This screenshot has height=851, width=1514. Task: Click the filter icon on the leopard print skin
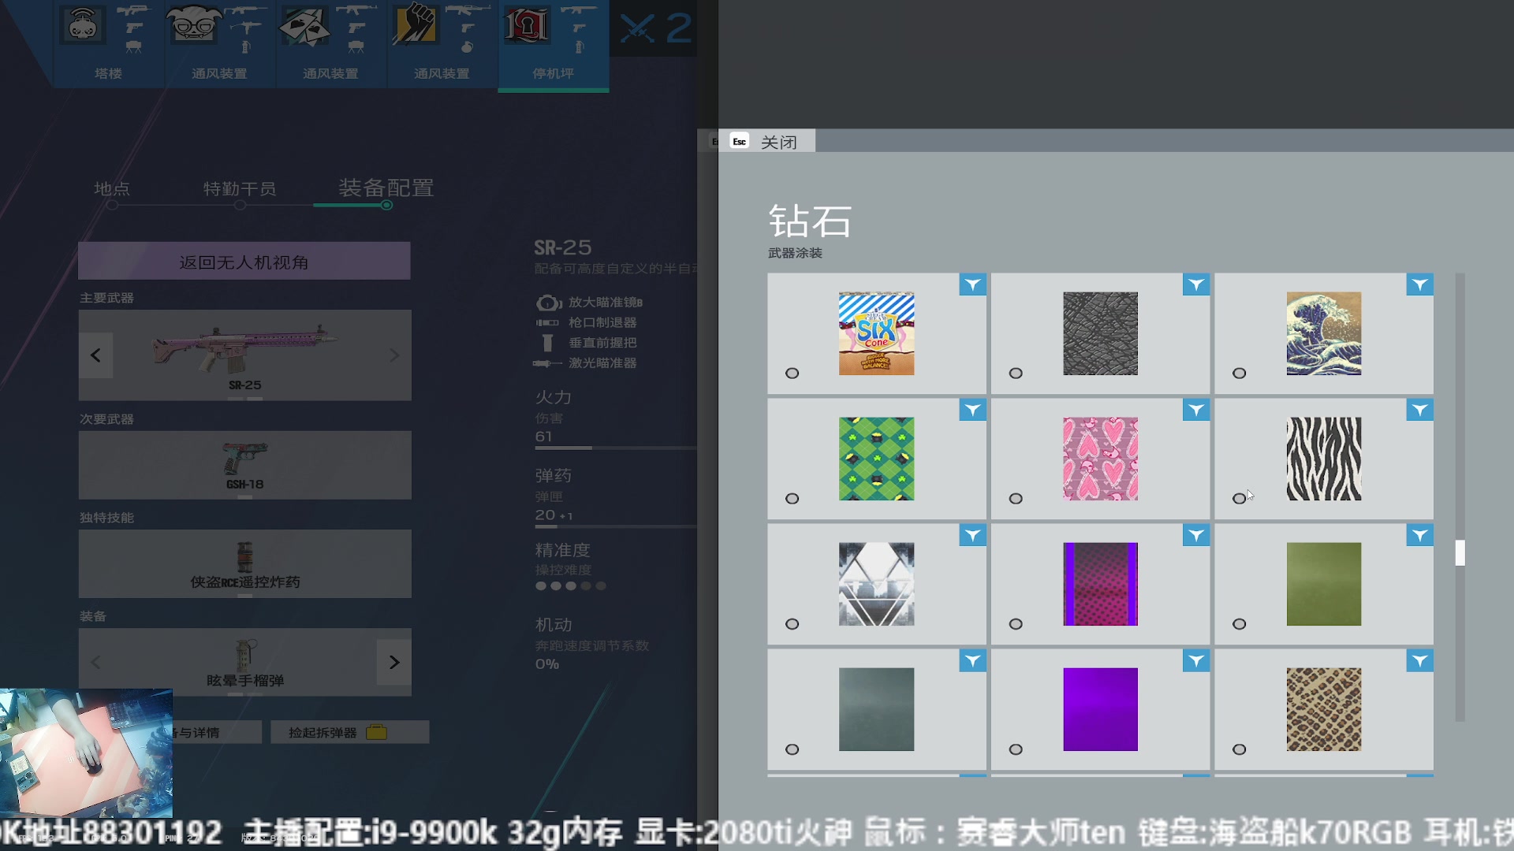pyautogui.click(x=1419, y=661)
